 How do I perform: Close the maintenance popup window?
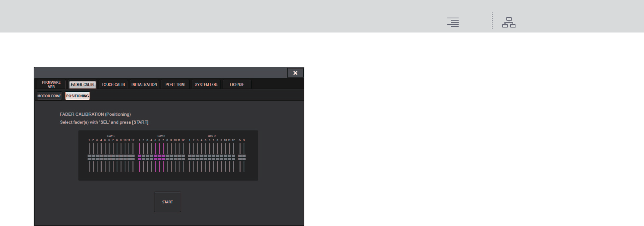[x=295, y=73]
